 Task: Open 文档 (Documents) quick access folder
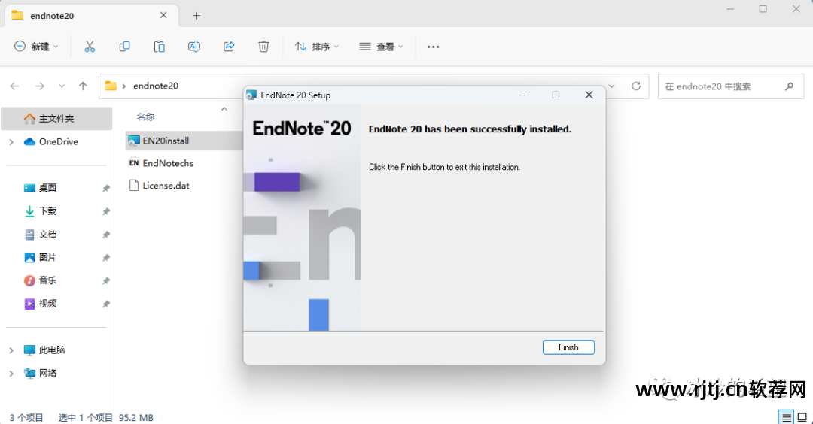pyautogui.click(x=47, y=234)
